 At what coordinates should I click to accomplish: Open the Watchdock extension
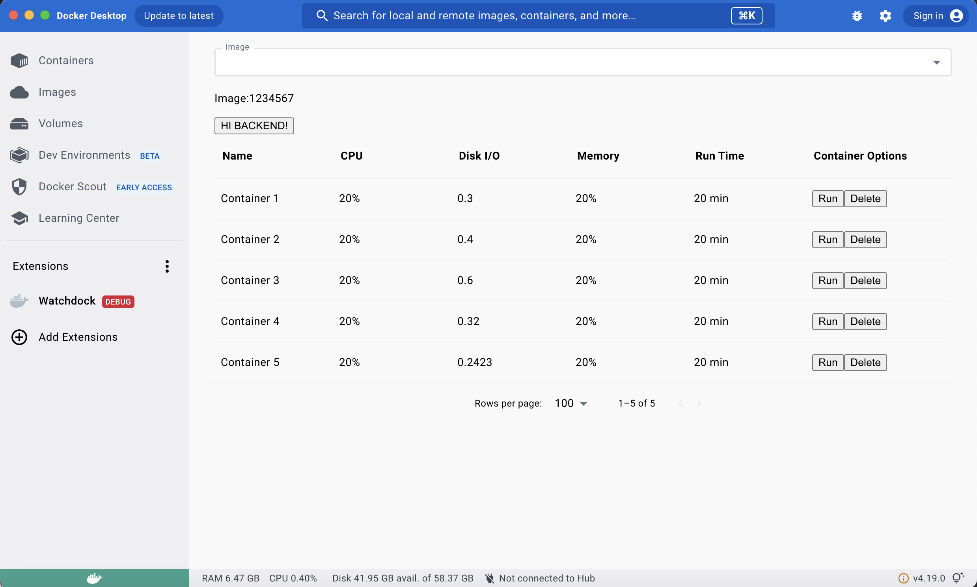pos(67,301)
